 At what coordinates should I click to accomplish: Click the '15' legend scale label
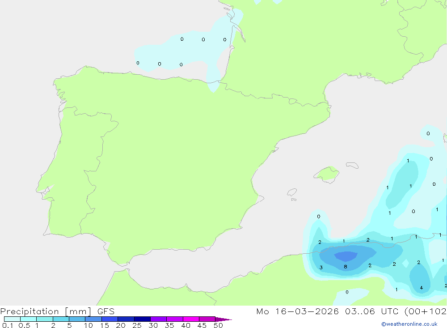point(105,325)
